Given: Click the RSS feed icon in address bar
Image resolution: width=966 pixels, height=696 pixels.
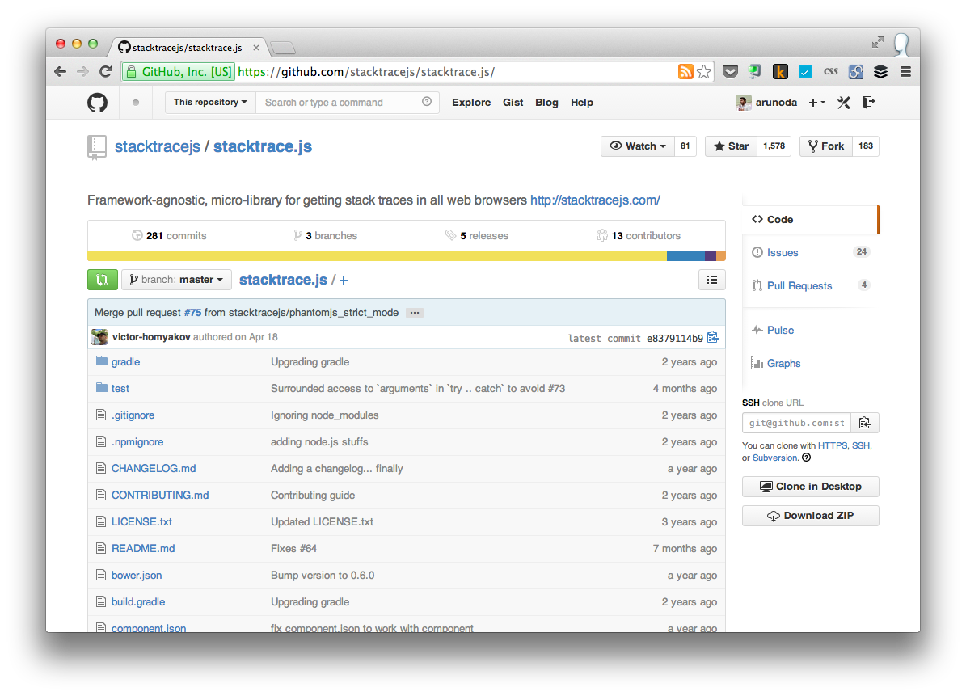Looking at the screenshot, I should point(685,71).
